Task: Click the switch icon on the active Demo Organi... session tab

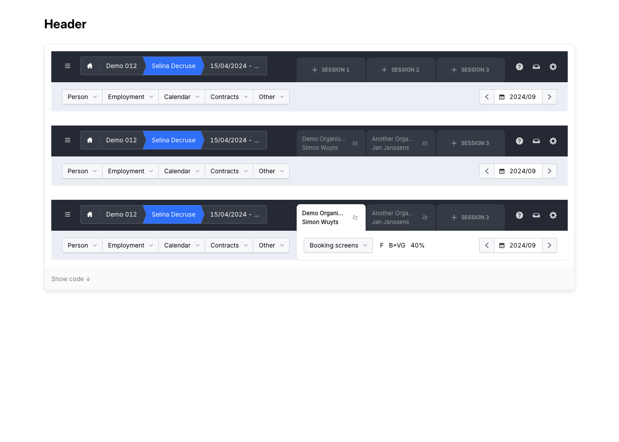Action: [355, 217]
